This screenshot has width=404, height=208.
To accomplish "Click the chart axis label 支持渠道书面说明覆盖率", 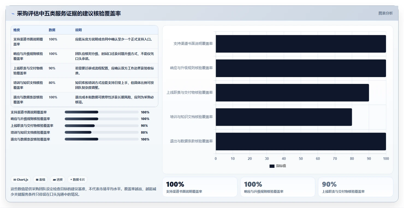I will pos(193,43).
